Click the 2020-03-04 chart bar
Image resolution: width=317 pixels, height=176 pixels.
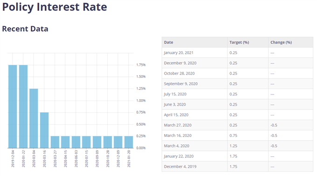(x=34, y=118)
